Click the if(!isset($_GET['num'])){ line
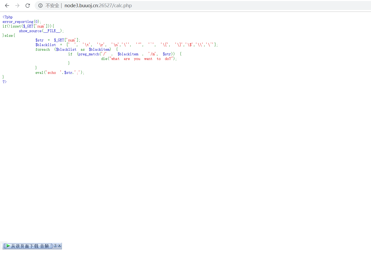This screenshot has width=371, height=254. (x=28, y=26)
